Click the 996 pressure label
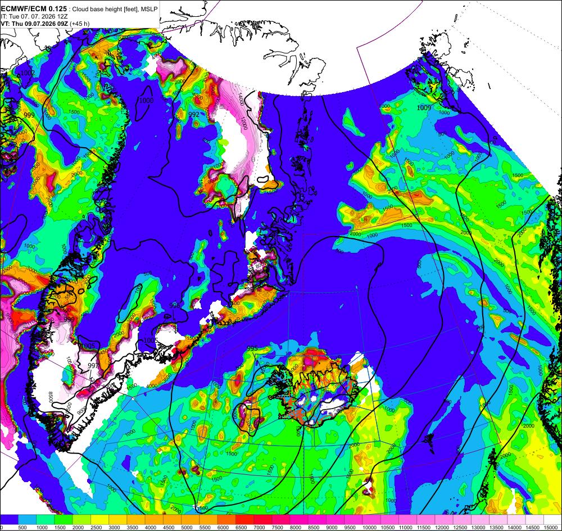Viewport: 562px width, 531px height. coord(175,305)
